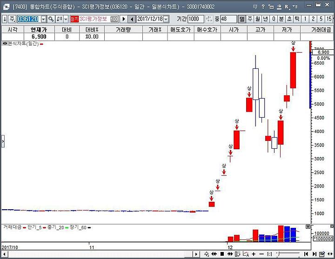This screenshot has width=335, height=259.
Task: Click the line chart analysis icon
Action: [x=246, y=254]
